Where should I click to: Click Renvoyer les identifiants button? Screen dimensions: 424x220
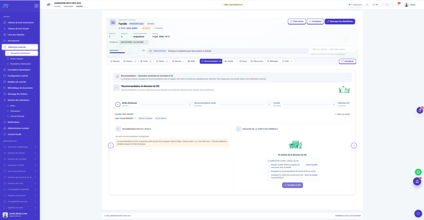point(340,21)
